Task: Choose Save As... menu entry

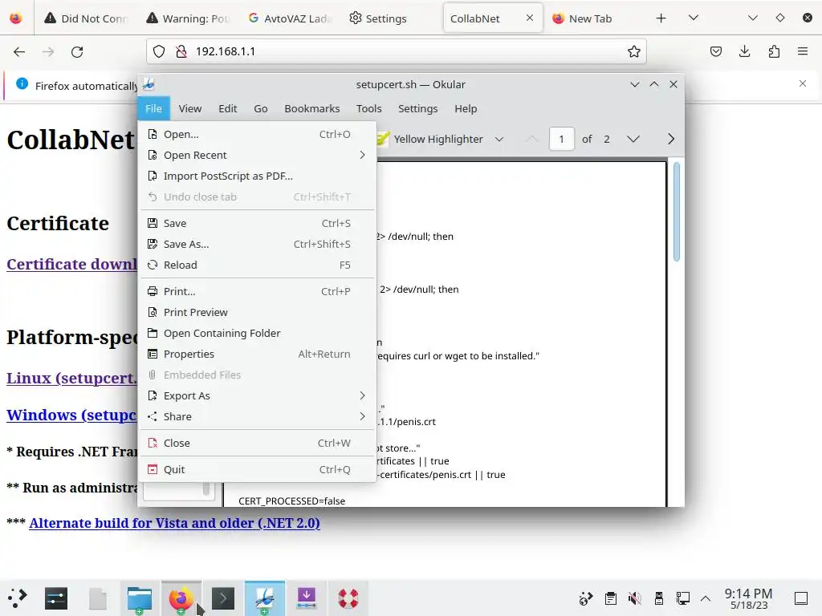Action: (257, 244)
